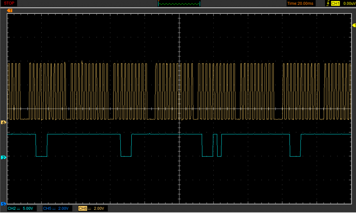356x213 pixels.
Task: Select the blue channel 5 ground marker
Action: point(4,204)
